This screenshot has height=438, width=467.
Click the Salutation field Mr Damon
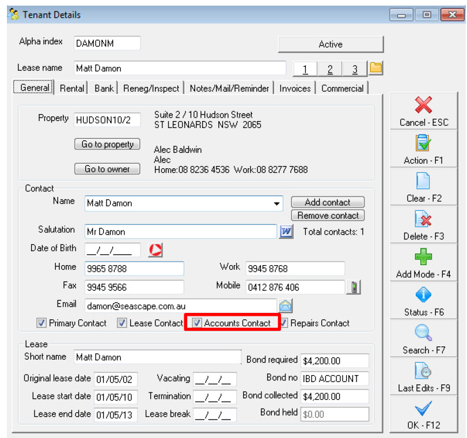click(180, 232)
